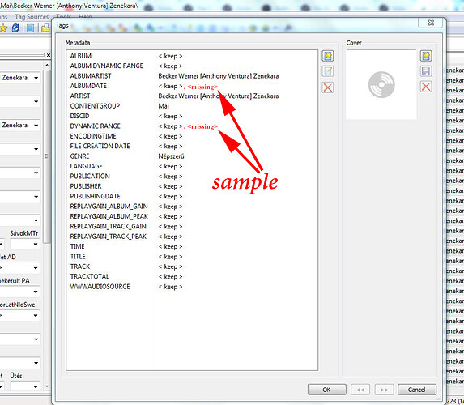Click the cover art disc placeholder
The width and height of the screenshot is (464, 405).
pos(381,85)
